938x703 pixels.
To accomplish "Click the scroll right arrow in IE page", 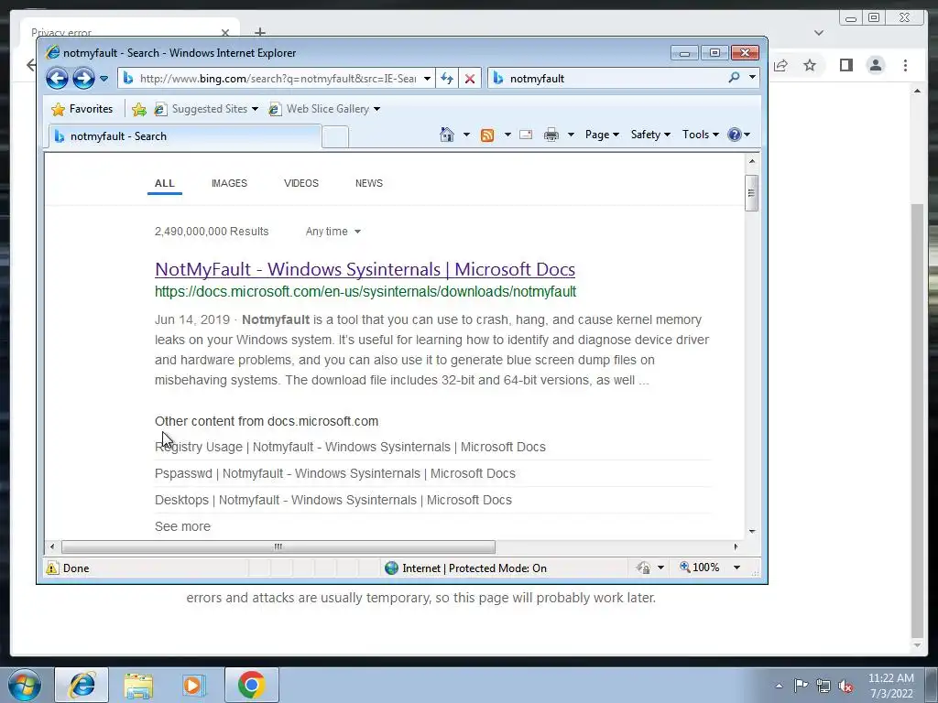I will click(x=736, y=546).
